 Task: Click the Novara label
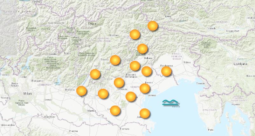click(6, 98)
